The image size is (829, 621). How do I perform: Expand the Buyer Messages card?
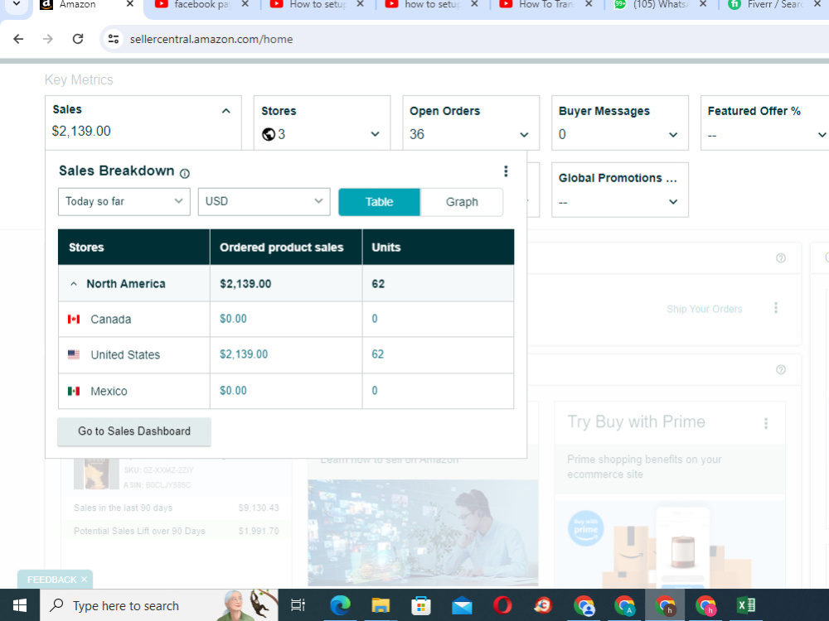(673, 135)
